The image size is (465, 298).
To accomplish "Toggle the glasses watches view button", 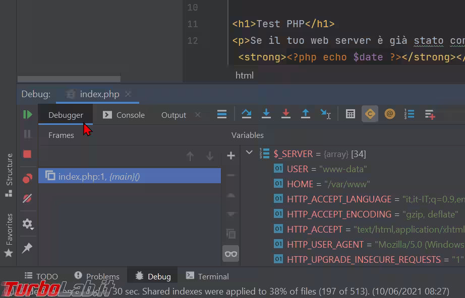I will pos(231,254).
